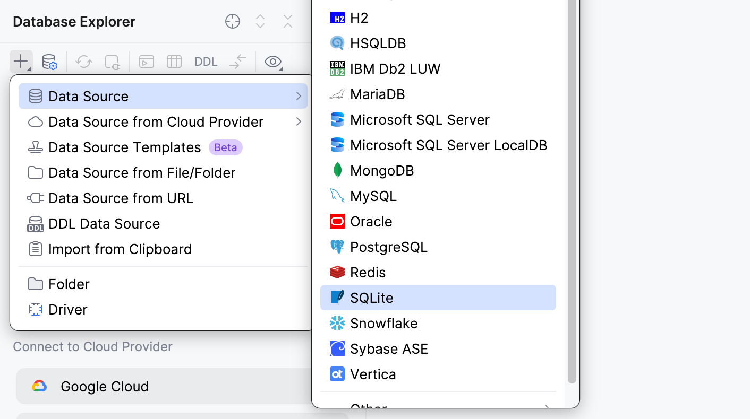Image resolution: width=750 pixels, height=419 pixels.
Task: Open Data Source from Cloud Provider submenu
Action: click(163, 121)
